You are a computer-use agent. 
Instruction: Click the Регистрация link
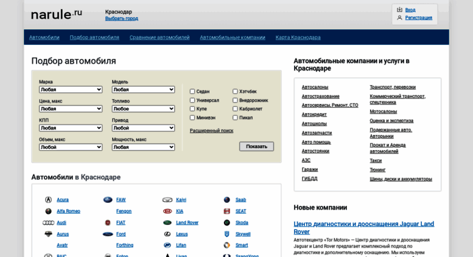[x=419, y=18]
